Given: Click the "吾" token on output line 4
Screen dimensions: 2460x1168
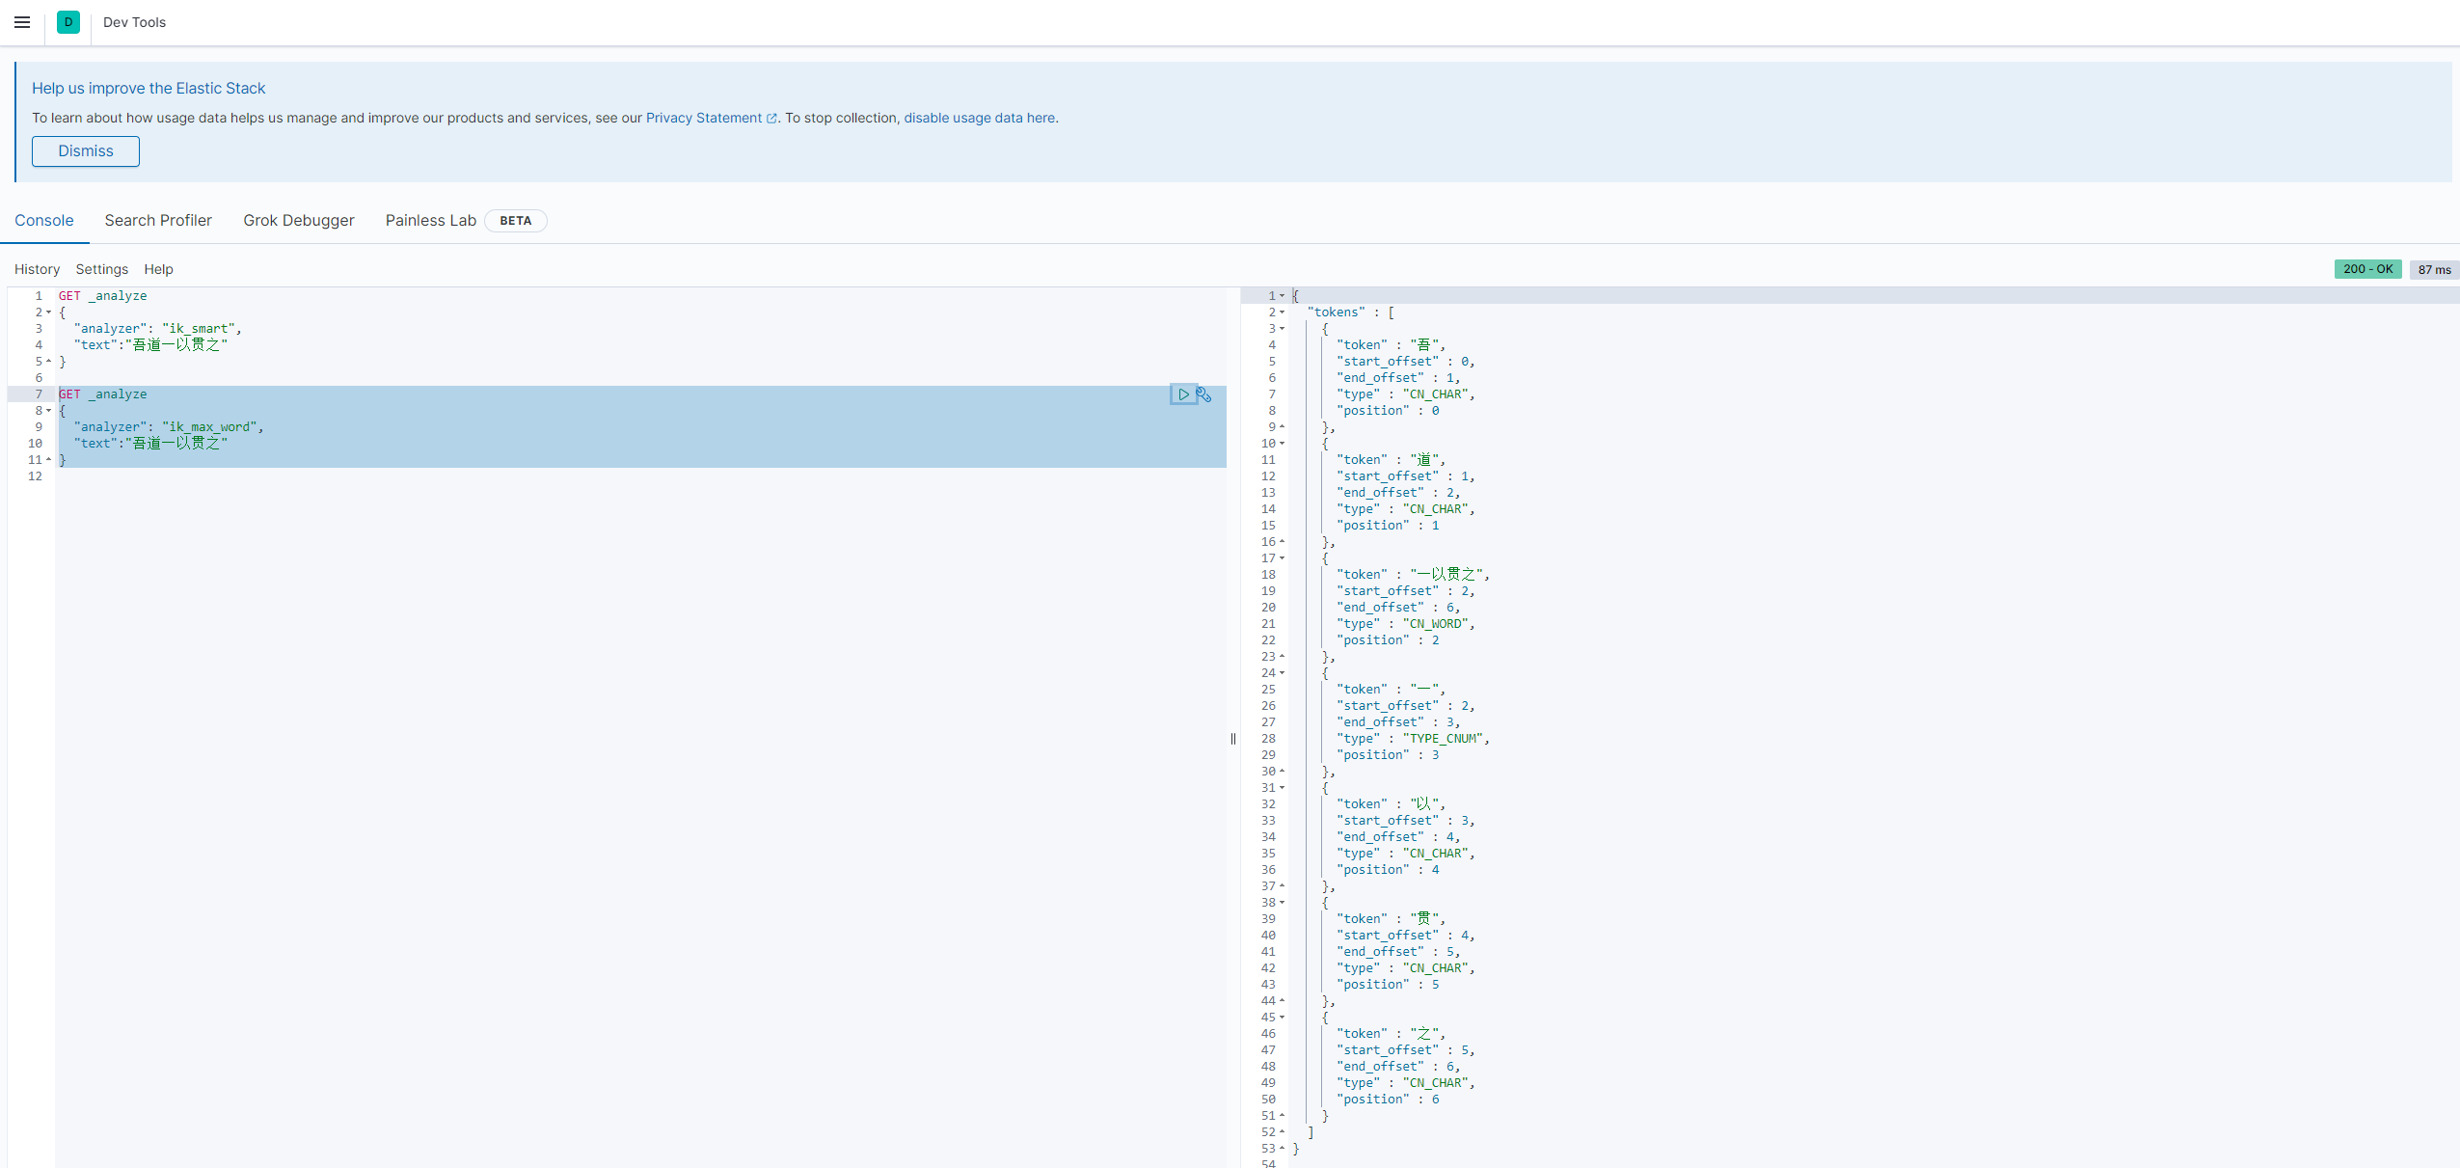Looking at the screenshot, I should [1425, 345].
